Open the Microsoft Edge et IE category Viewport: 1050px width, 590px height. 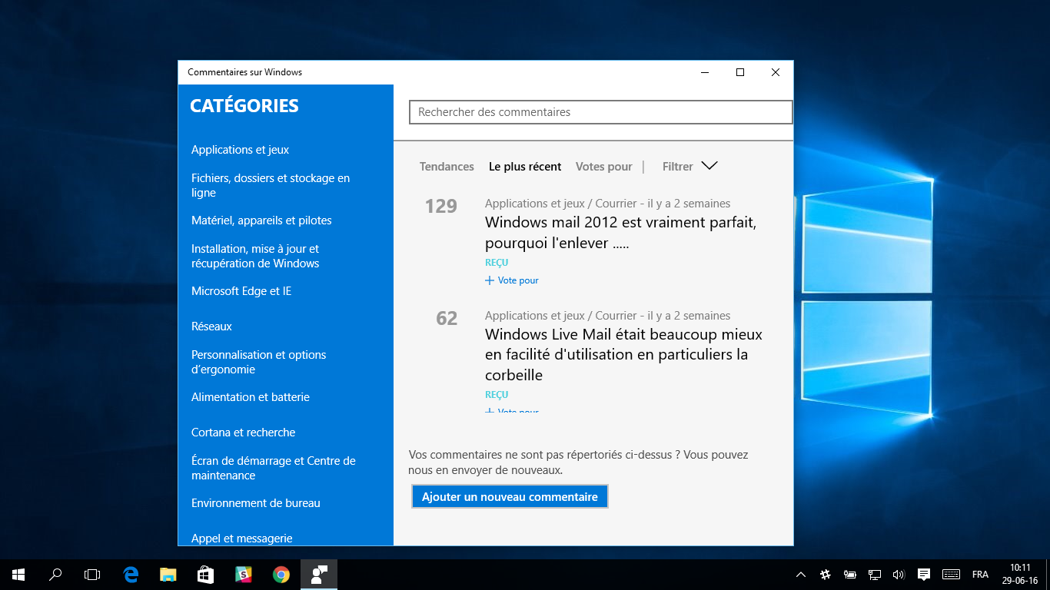[241, 291]
